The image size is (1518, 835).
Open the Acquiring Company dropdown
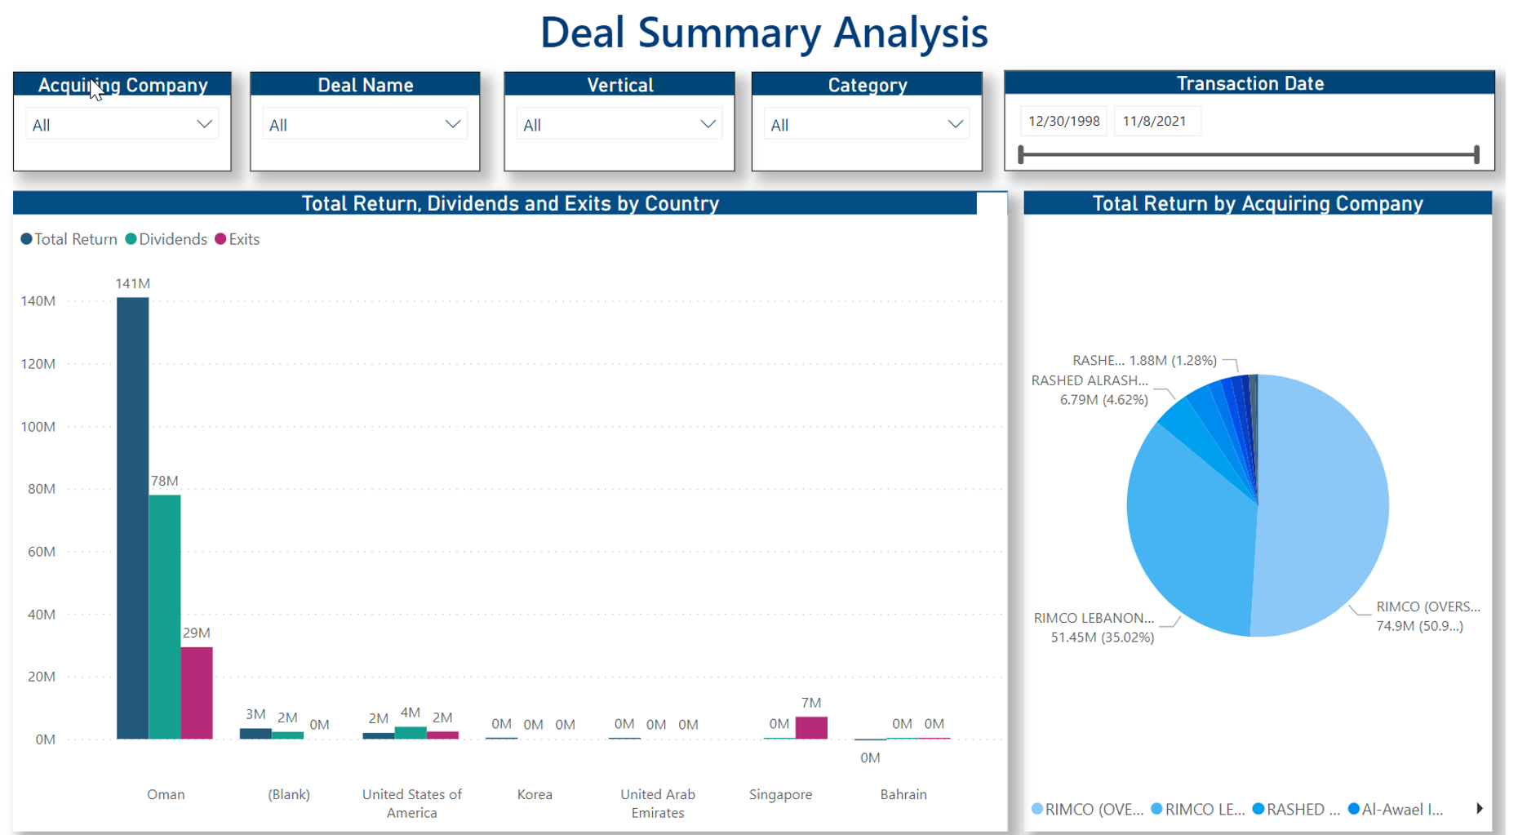[x=122, y=125]
